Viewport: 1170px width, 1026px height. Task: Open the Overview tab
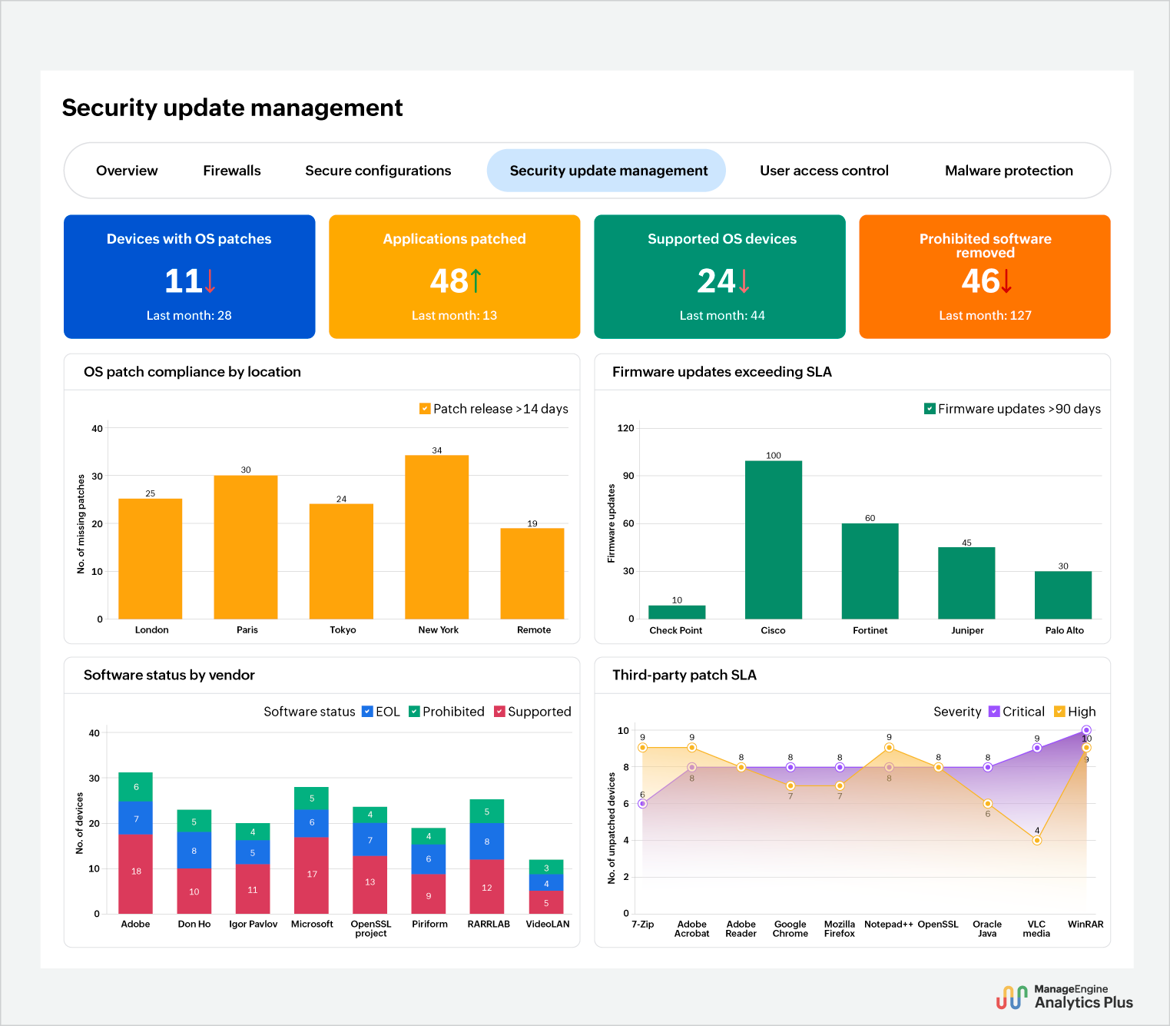coord(127,171)
